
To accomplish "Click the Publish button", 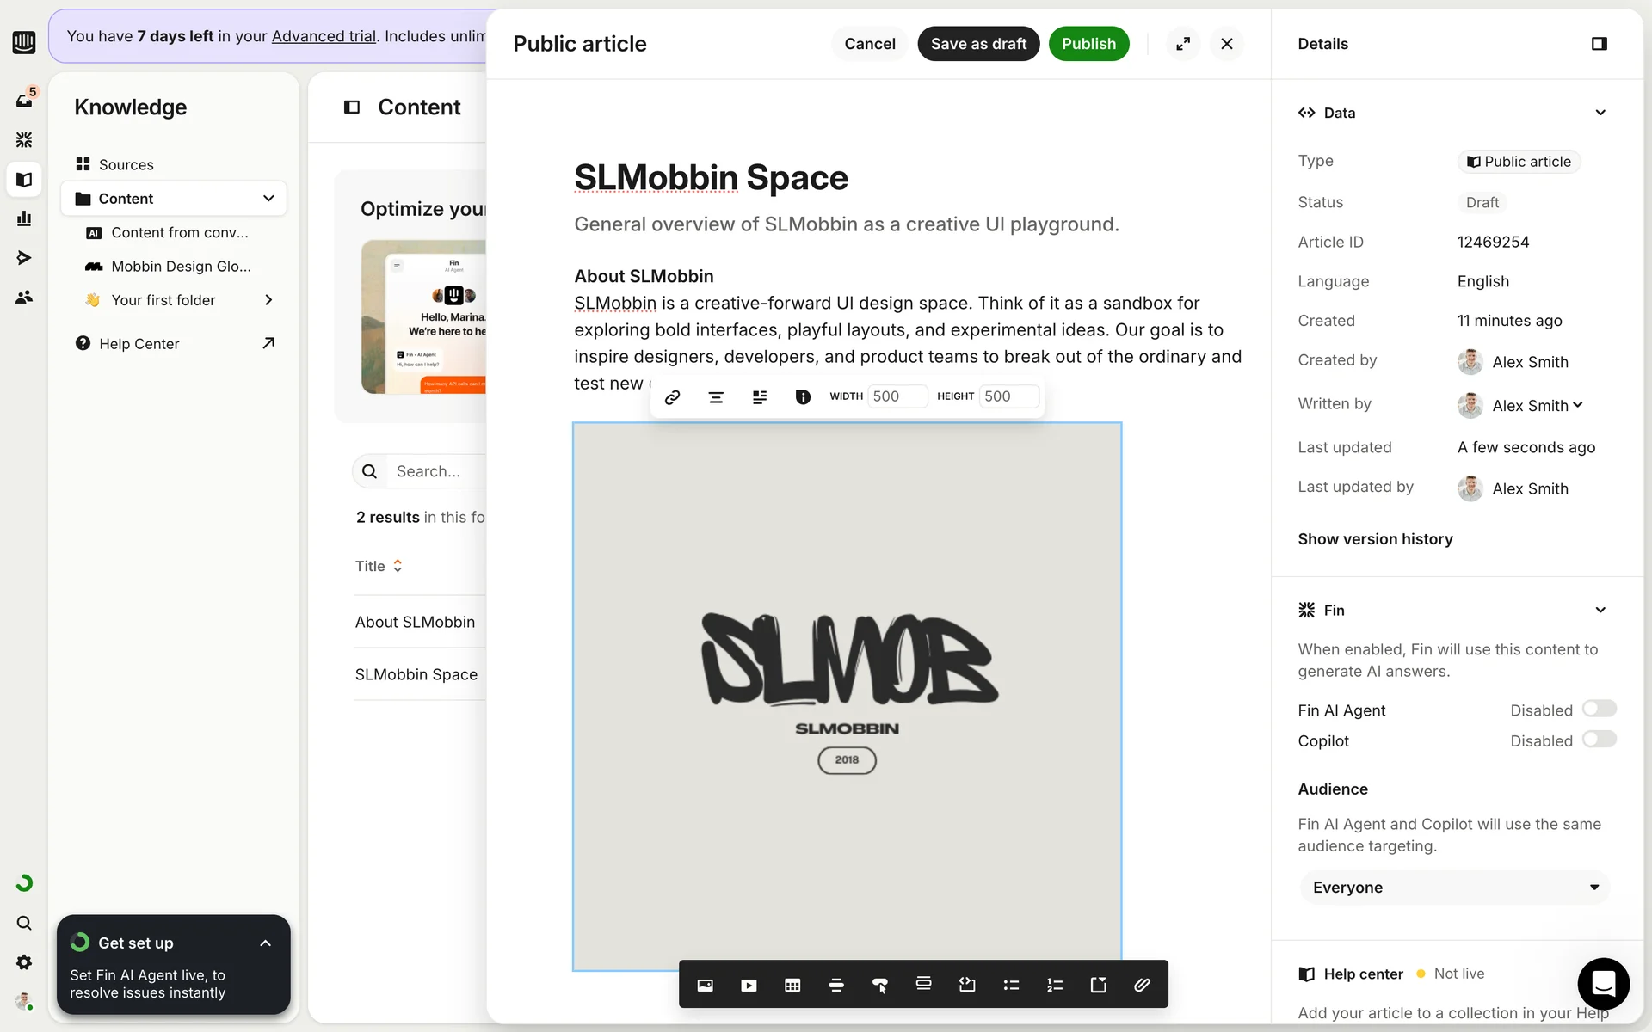I will click(x=1088, y=44).
